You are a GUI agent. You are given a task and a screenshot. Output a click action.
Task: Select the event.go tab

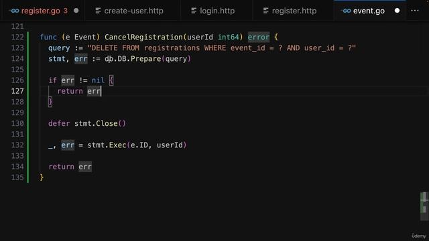coord(369,11)
